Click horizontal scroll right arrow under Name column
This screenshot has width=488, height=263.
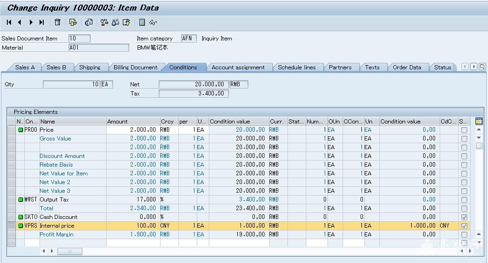(52, 251)
